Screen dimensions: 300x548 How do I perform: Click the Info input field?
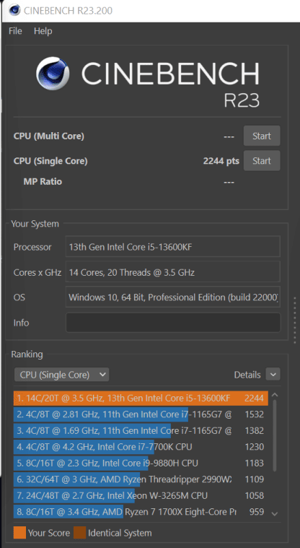tap(173, 322)
